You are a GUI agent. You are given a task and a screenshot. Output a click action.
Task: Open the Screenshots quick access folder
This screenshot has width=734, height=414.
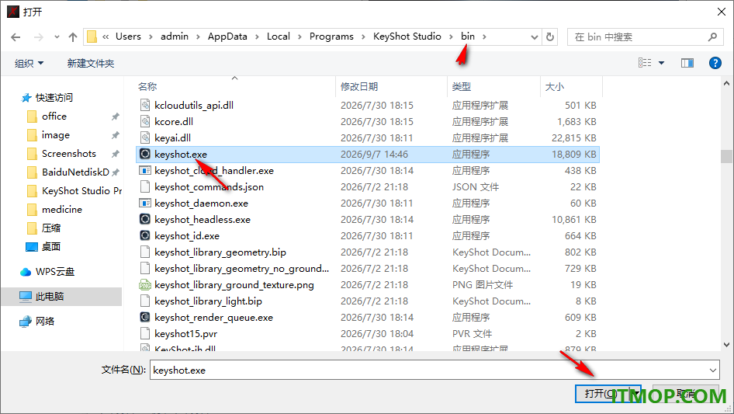[x=68, y=154]
